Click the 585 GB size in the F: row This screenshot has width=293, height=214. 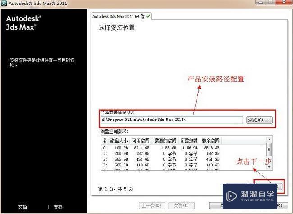121,165
